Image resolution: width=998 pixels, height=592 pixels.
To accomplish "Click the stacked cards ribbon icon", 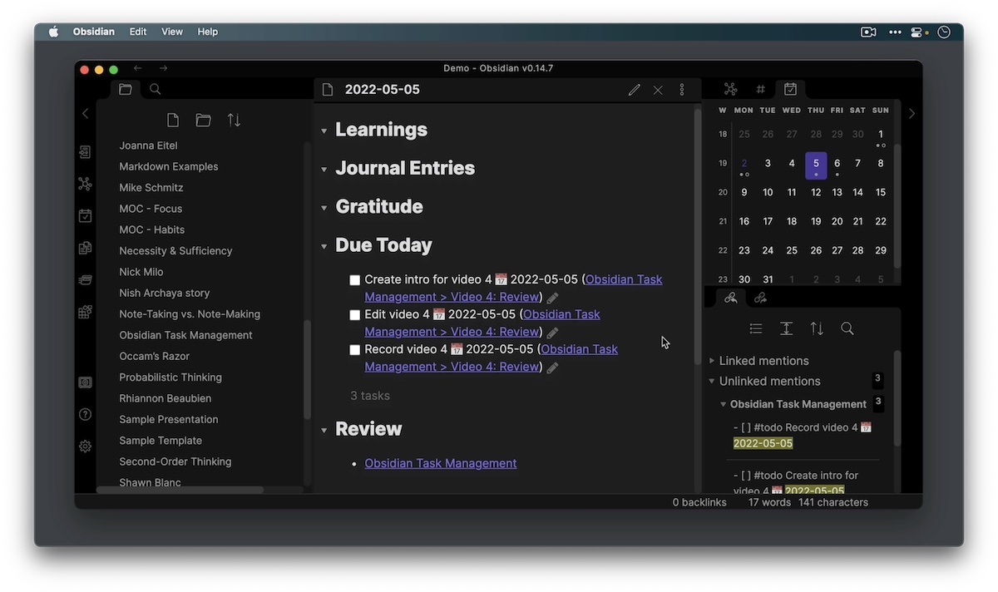I will (x=85, y=280).
